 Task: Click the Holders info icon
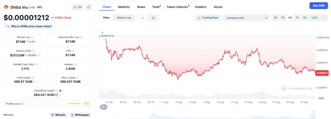(75, 65)
